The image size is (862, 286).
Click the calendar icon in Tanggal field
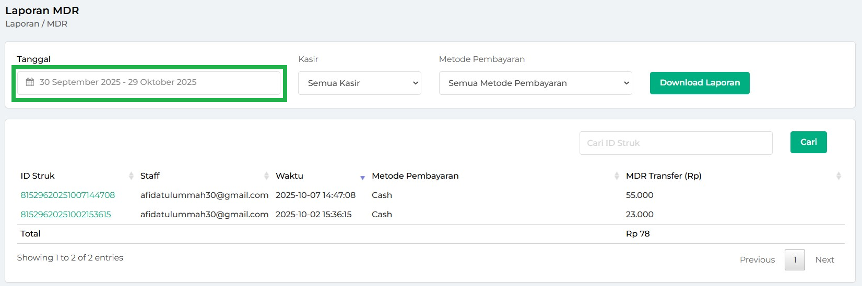click(30, 82)
